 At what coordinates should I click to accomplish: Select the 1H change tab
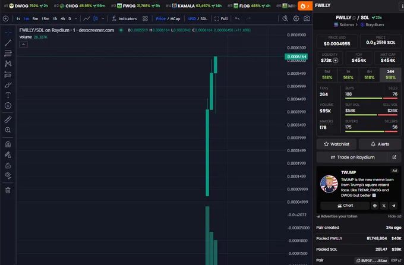(x=348, y=75)
